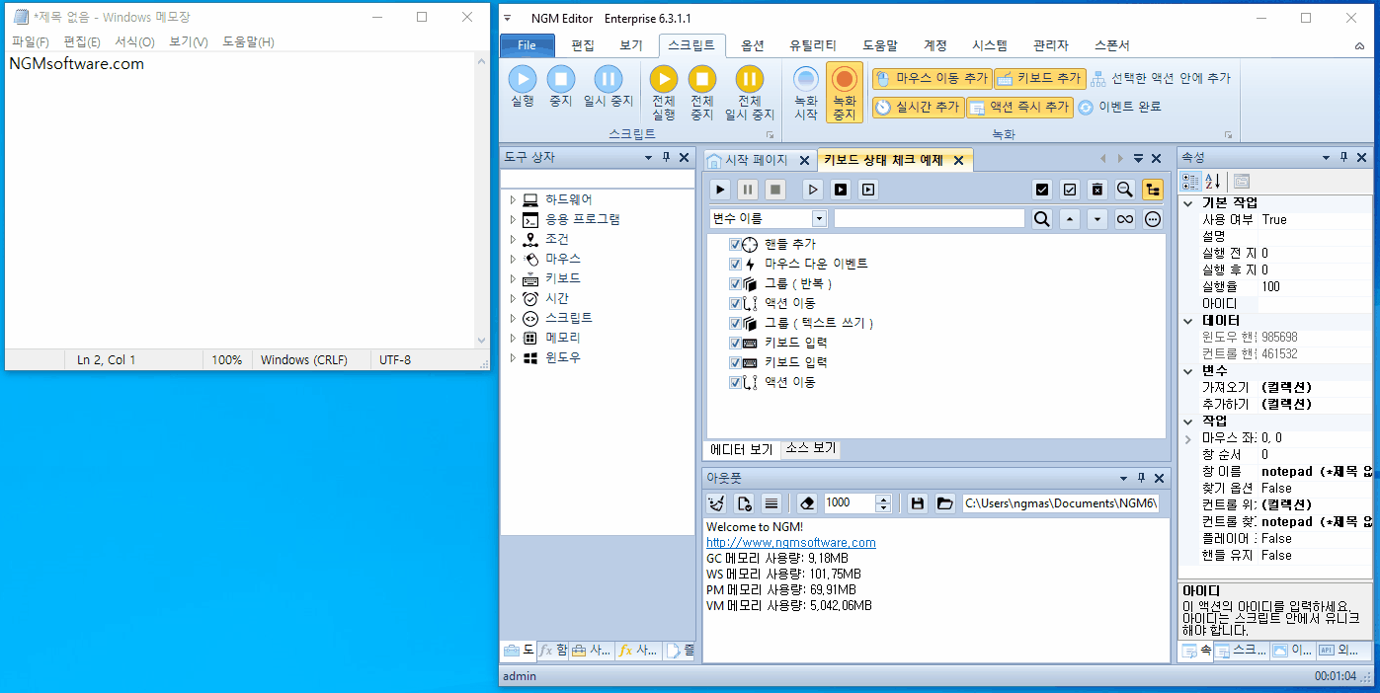Uncheck the 그룹 ( 반복 ) checkbox
Screen dimensions: 1380x693
tap(735, 283)
